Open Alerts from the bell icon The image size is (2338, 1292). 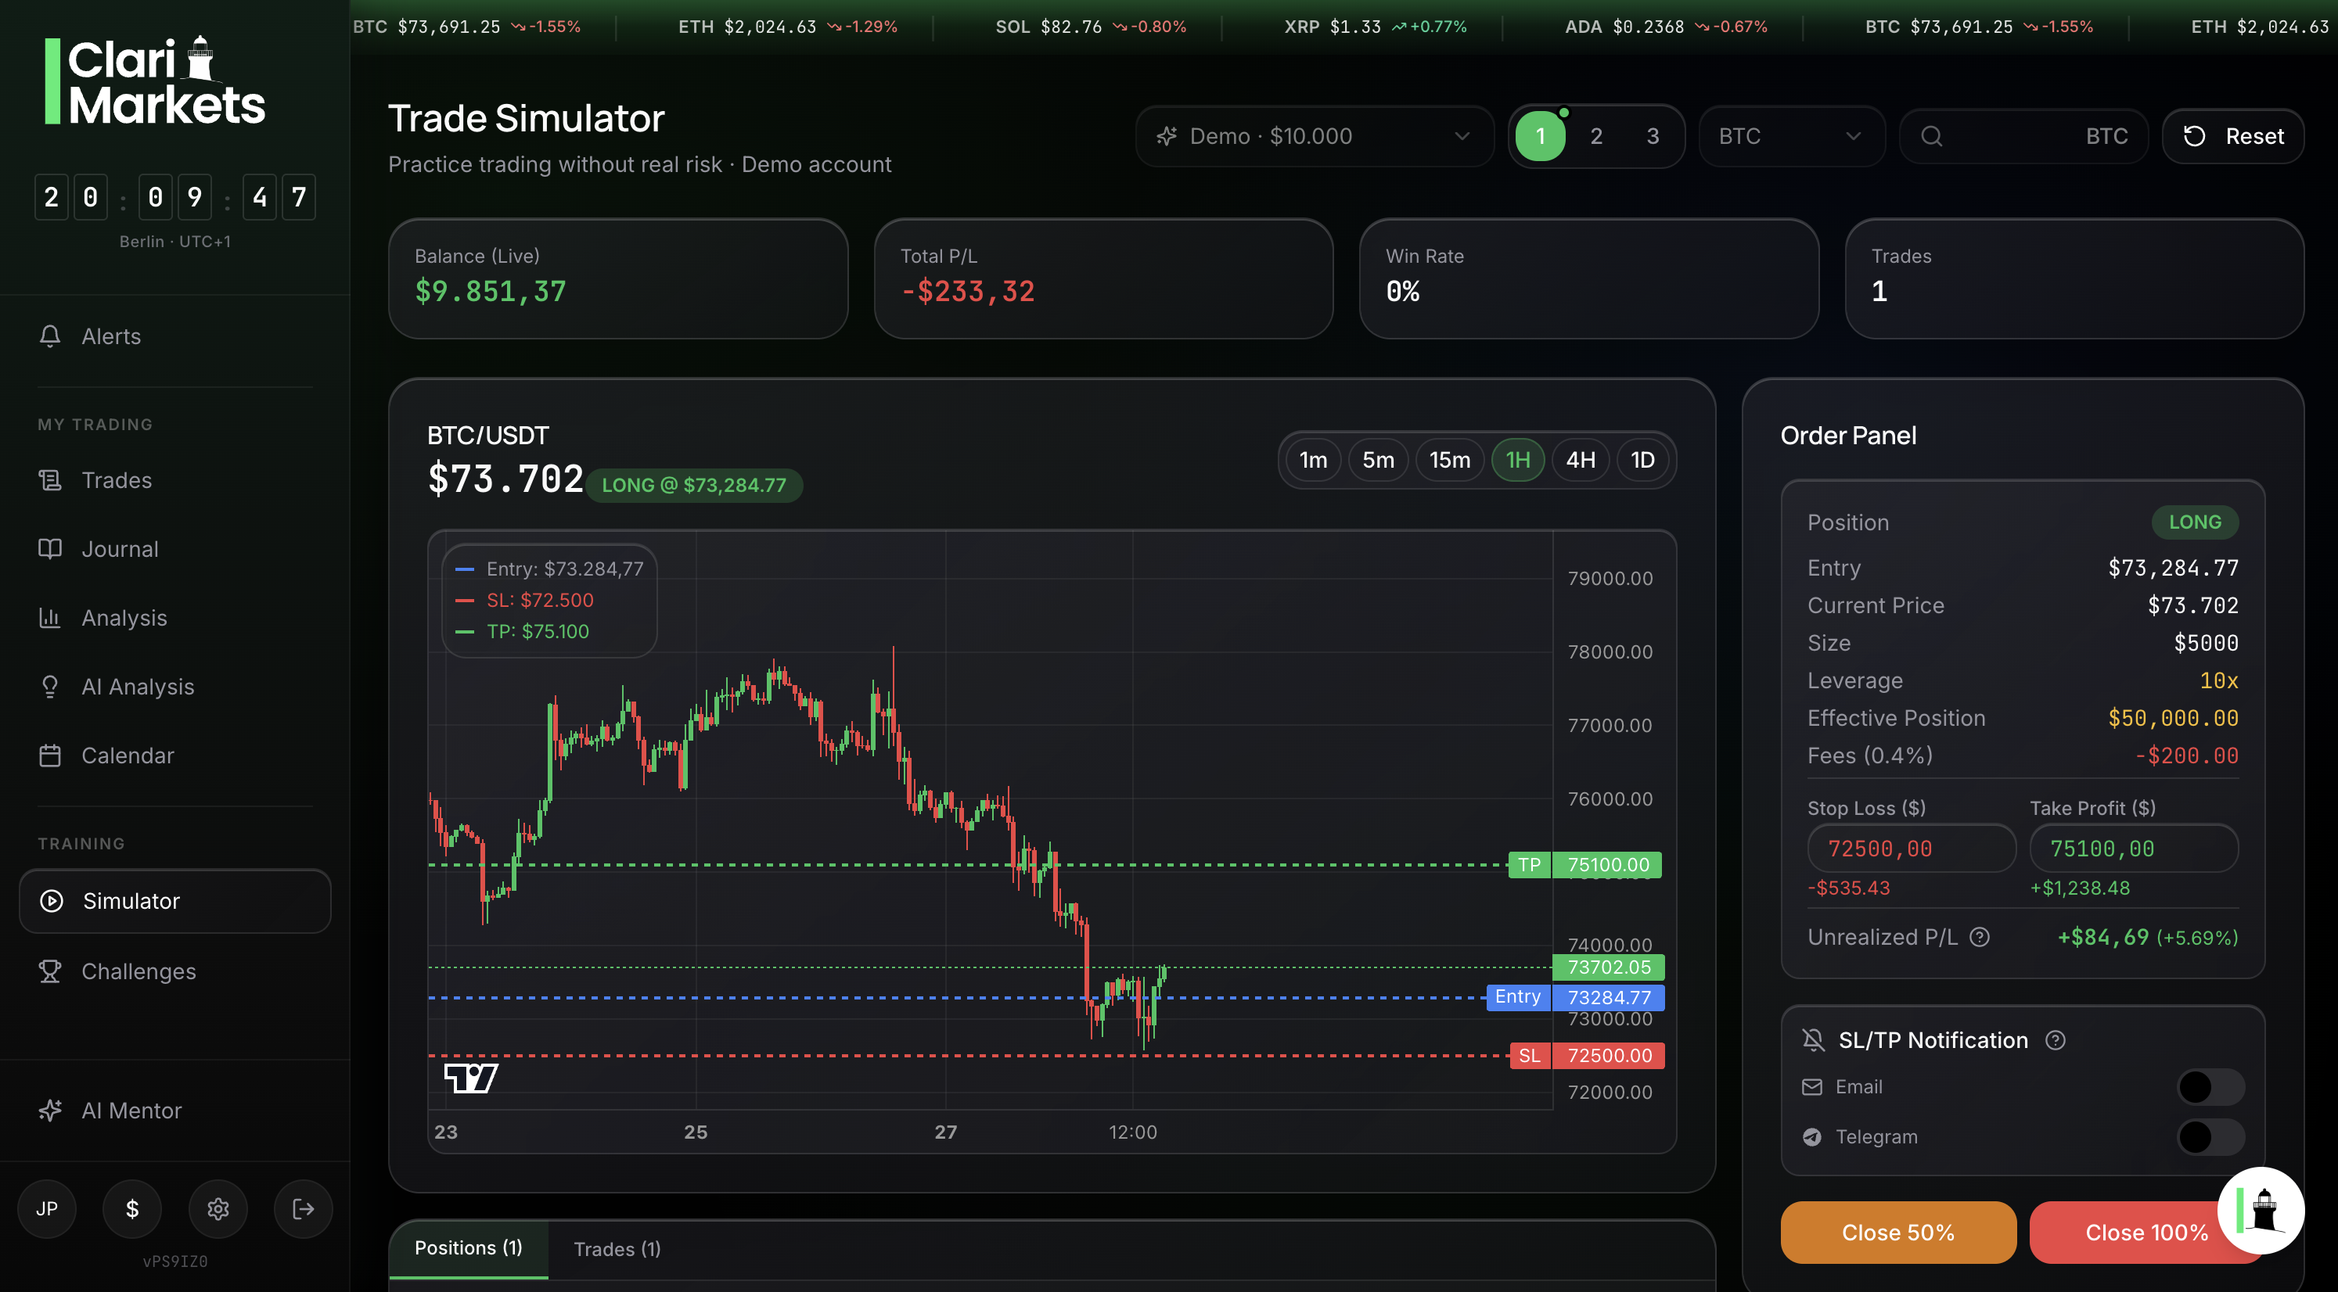pos(50,336)
